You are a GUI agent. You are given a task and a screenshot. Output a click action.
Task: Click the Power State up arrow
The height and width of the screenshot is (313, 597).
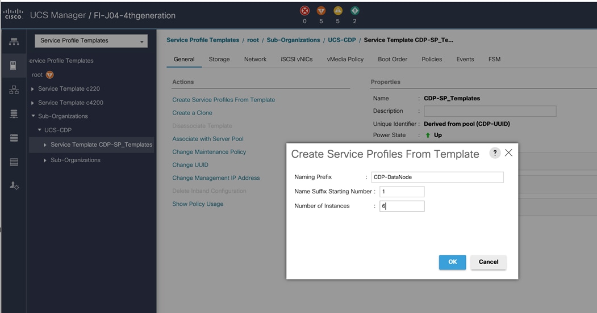pyautogui.click(x=428, y=135)
